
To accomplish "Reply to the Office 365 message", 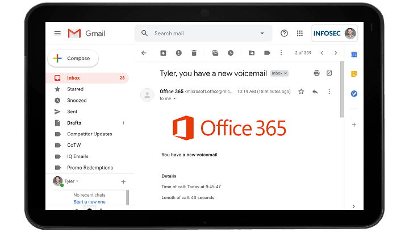I will coord(315,92).
